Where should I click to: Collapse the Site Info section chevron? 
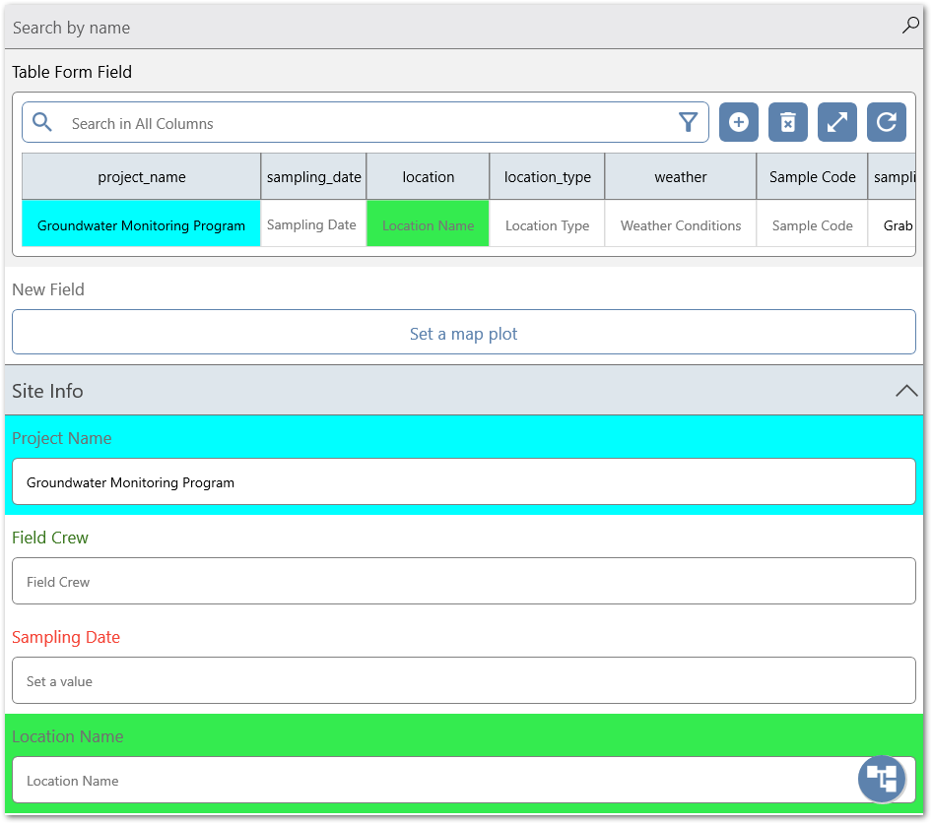tap(906, 391)
